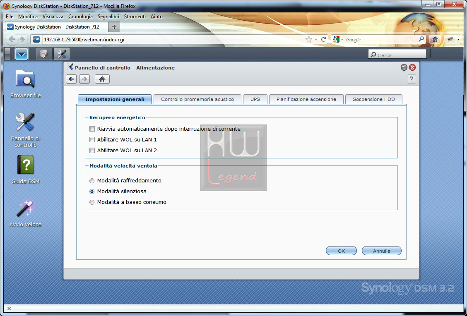Go to the Firefox home page
Screen dimensions: 467x316
point(435,39)
